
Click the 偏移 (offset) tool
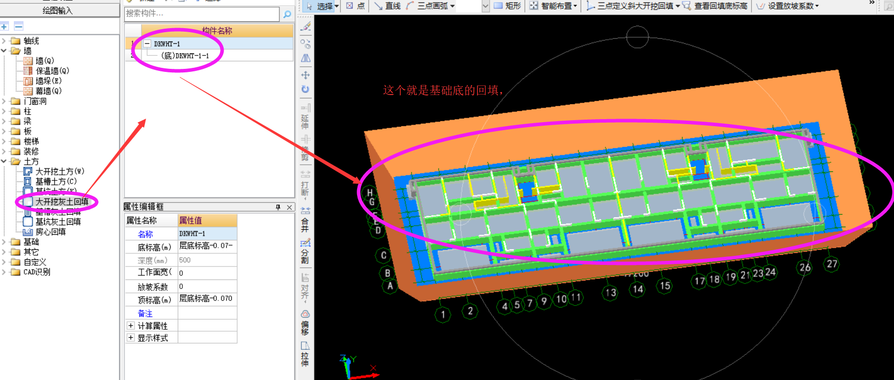(x=305, y=323)
